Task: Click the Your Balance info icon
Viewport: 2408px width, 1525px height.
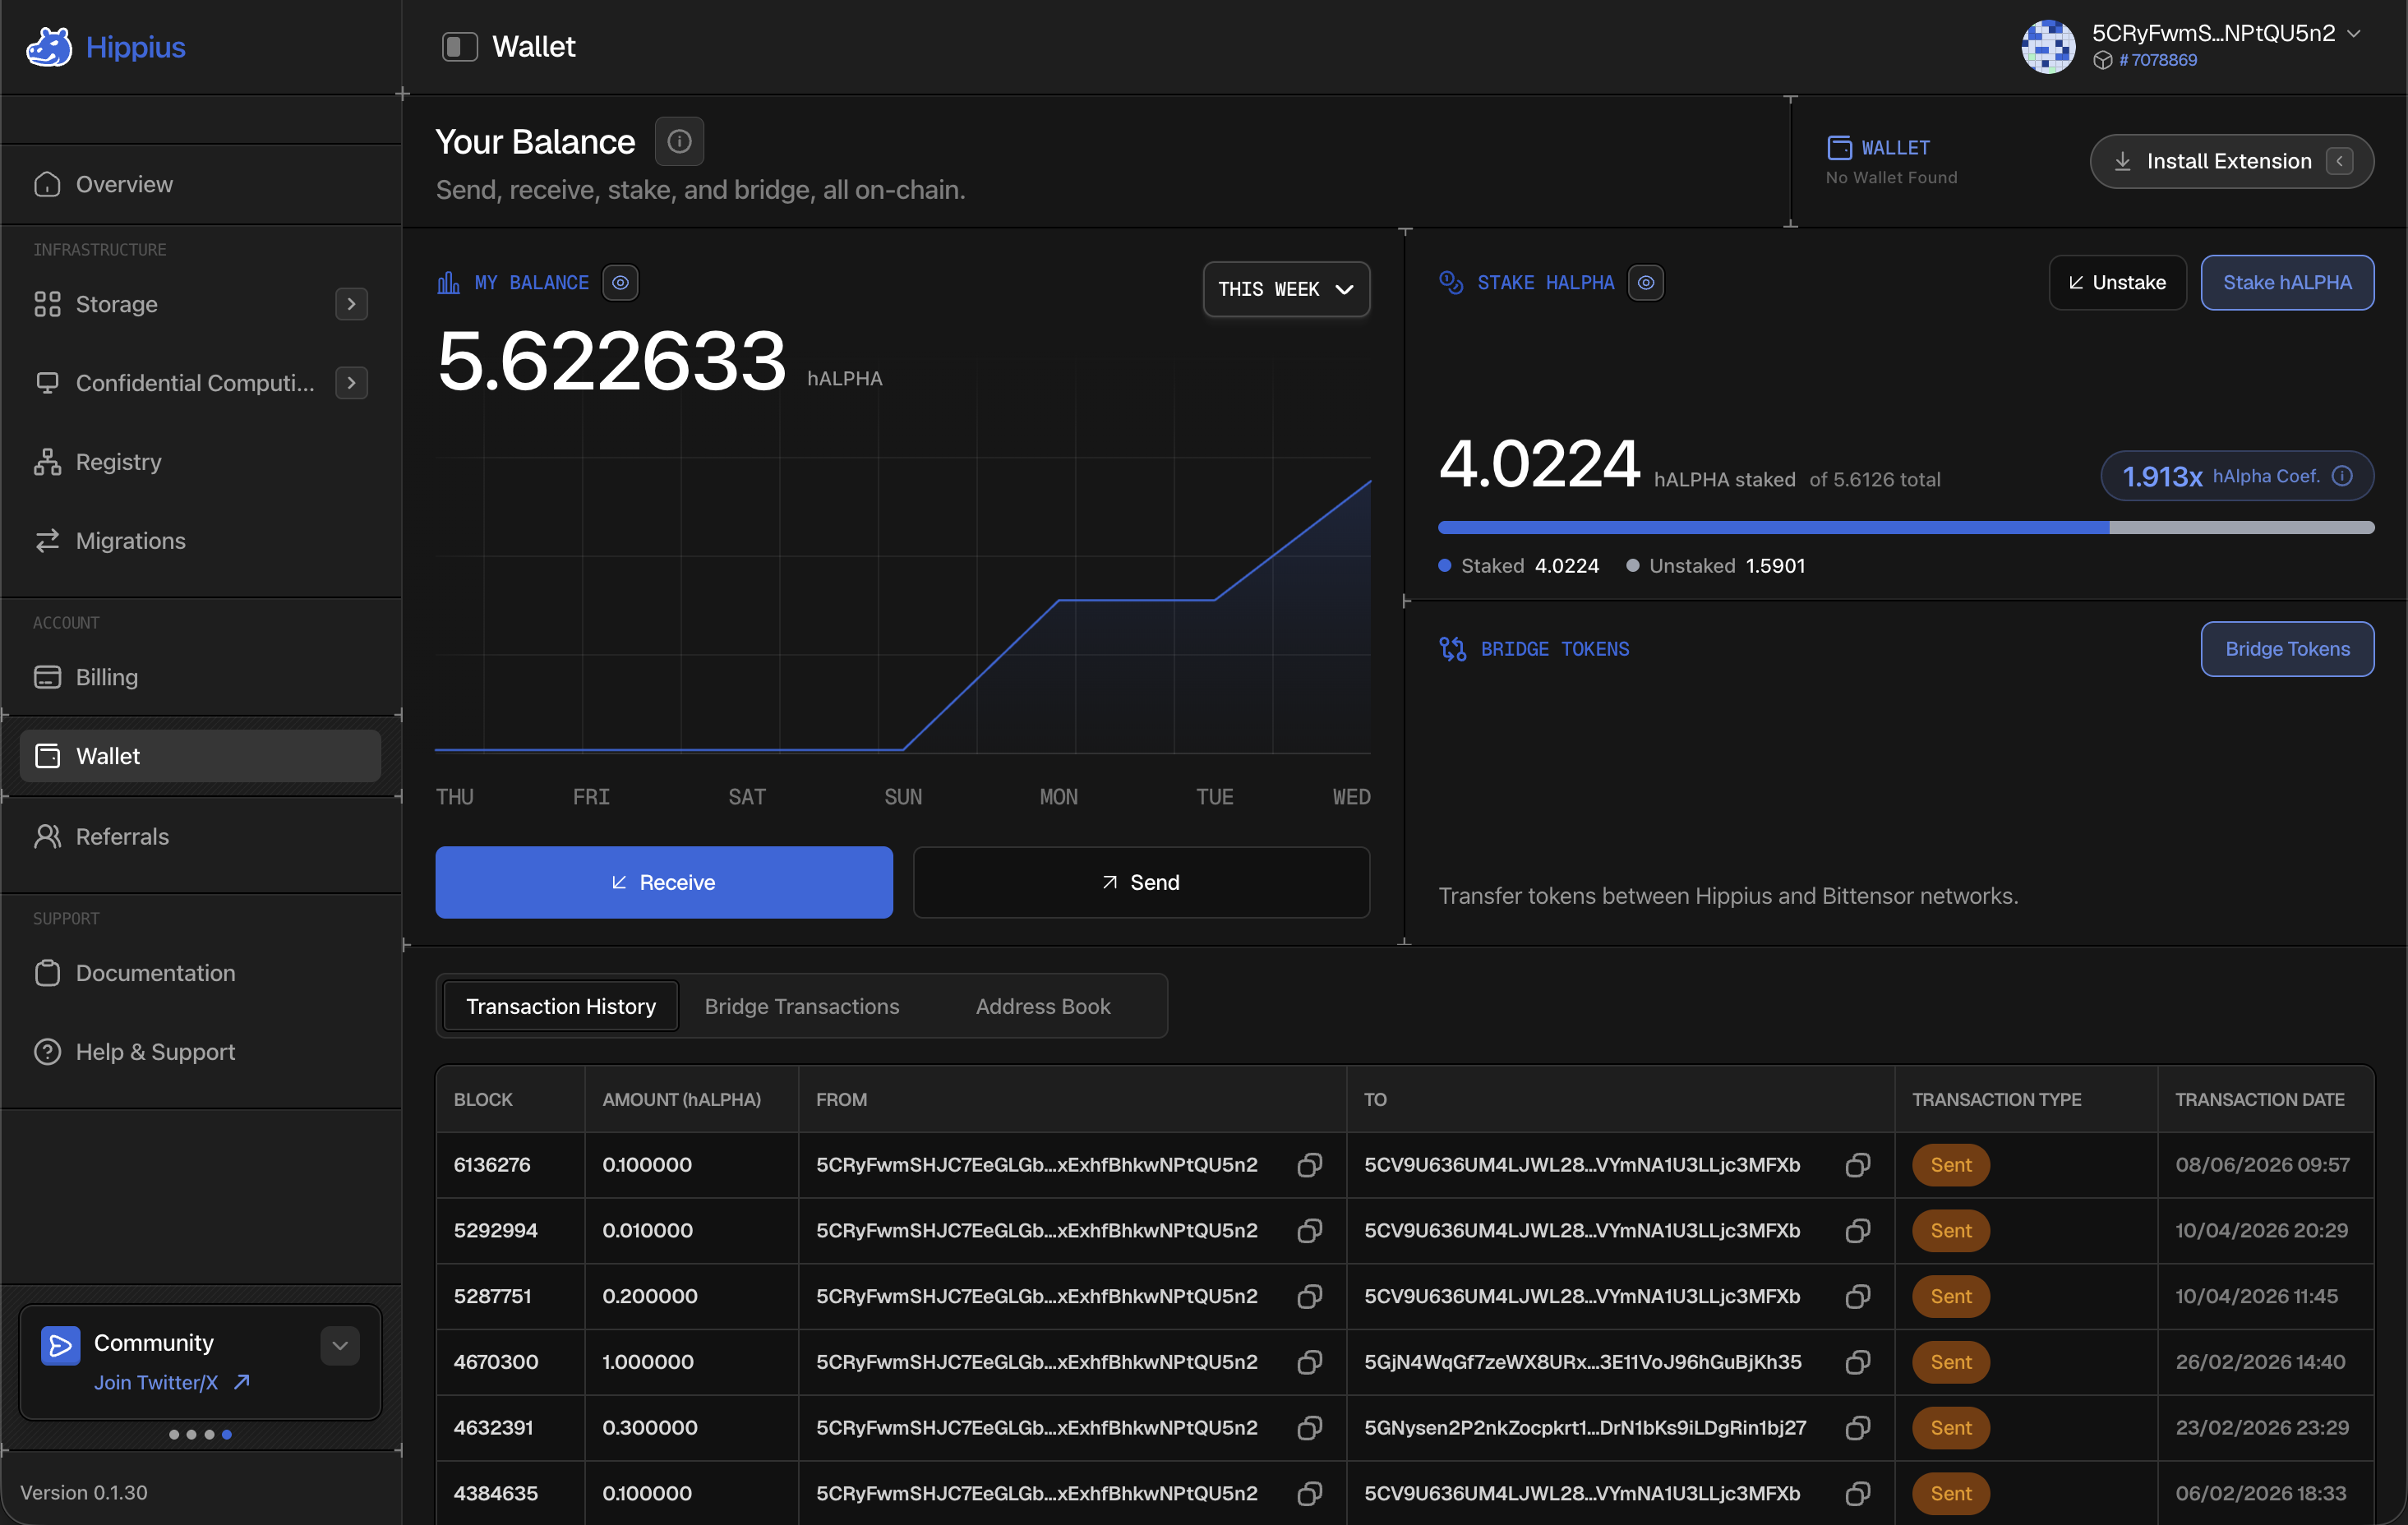Action: (x=679, y=141)
